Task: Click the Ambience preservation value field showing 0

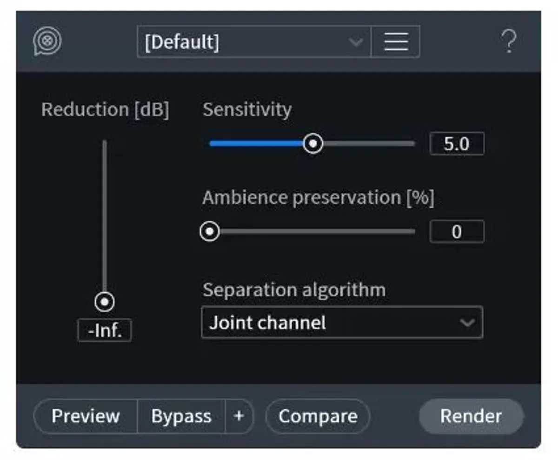Action: click(x=457, y=232)
